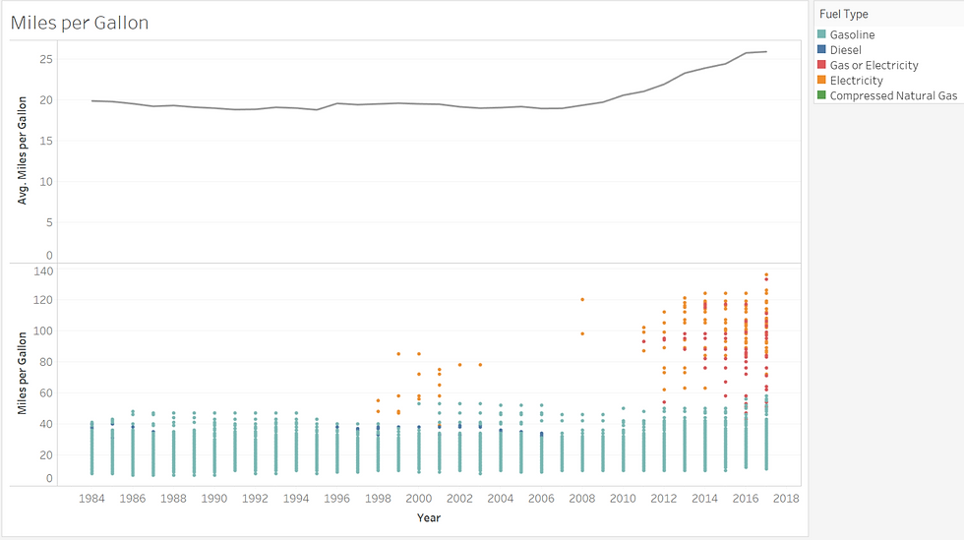Click the average line's end at 2017
Image resolution: width=964 pixels, height=540 pixels.
(x=766, y=52)
